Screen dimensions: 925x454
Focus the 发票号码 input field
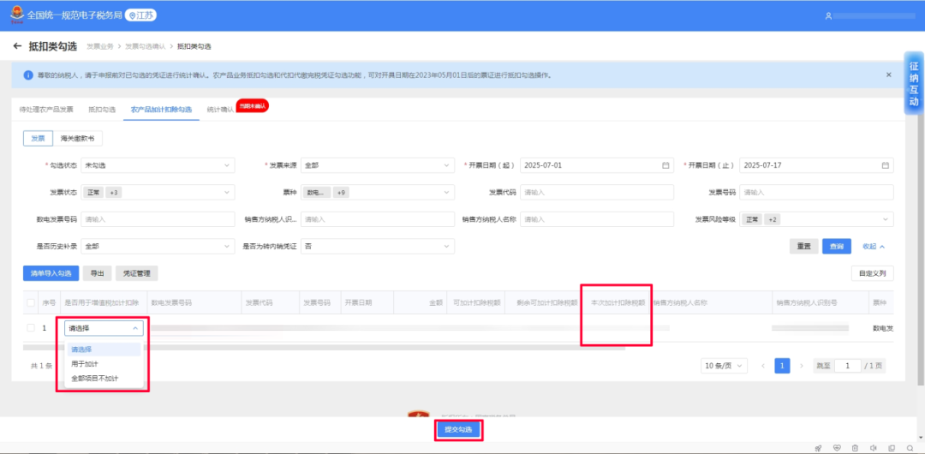(816, 193)
